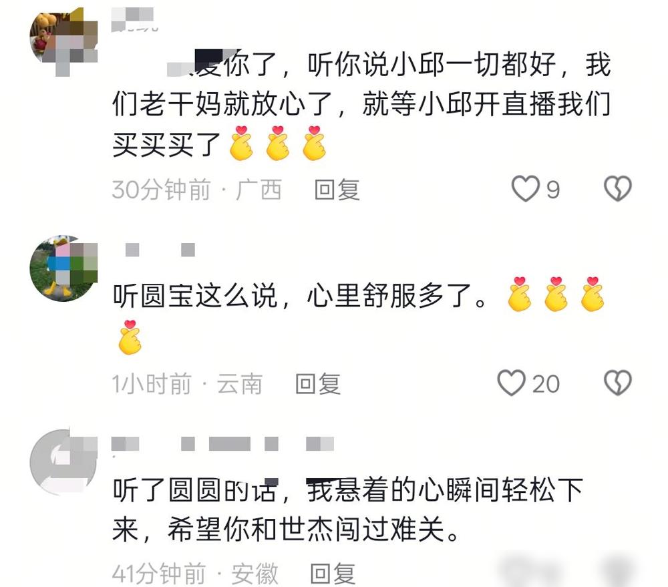Tap the second commenter's blurred username

tap(160, 250)
